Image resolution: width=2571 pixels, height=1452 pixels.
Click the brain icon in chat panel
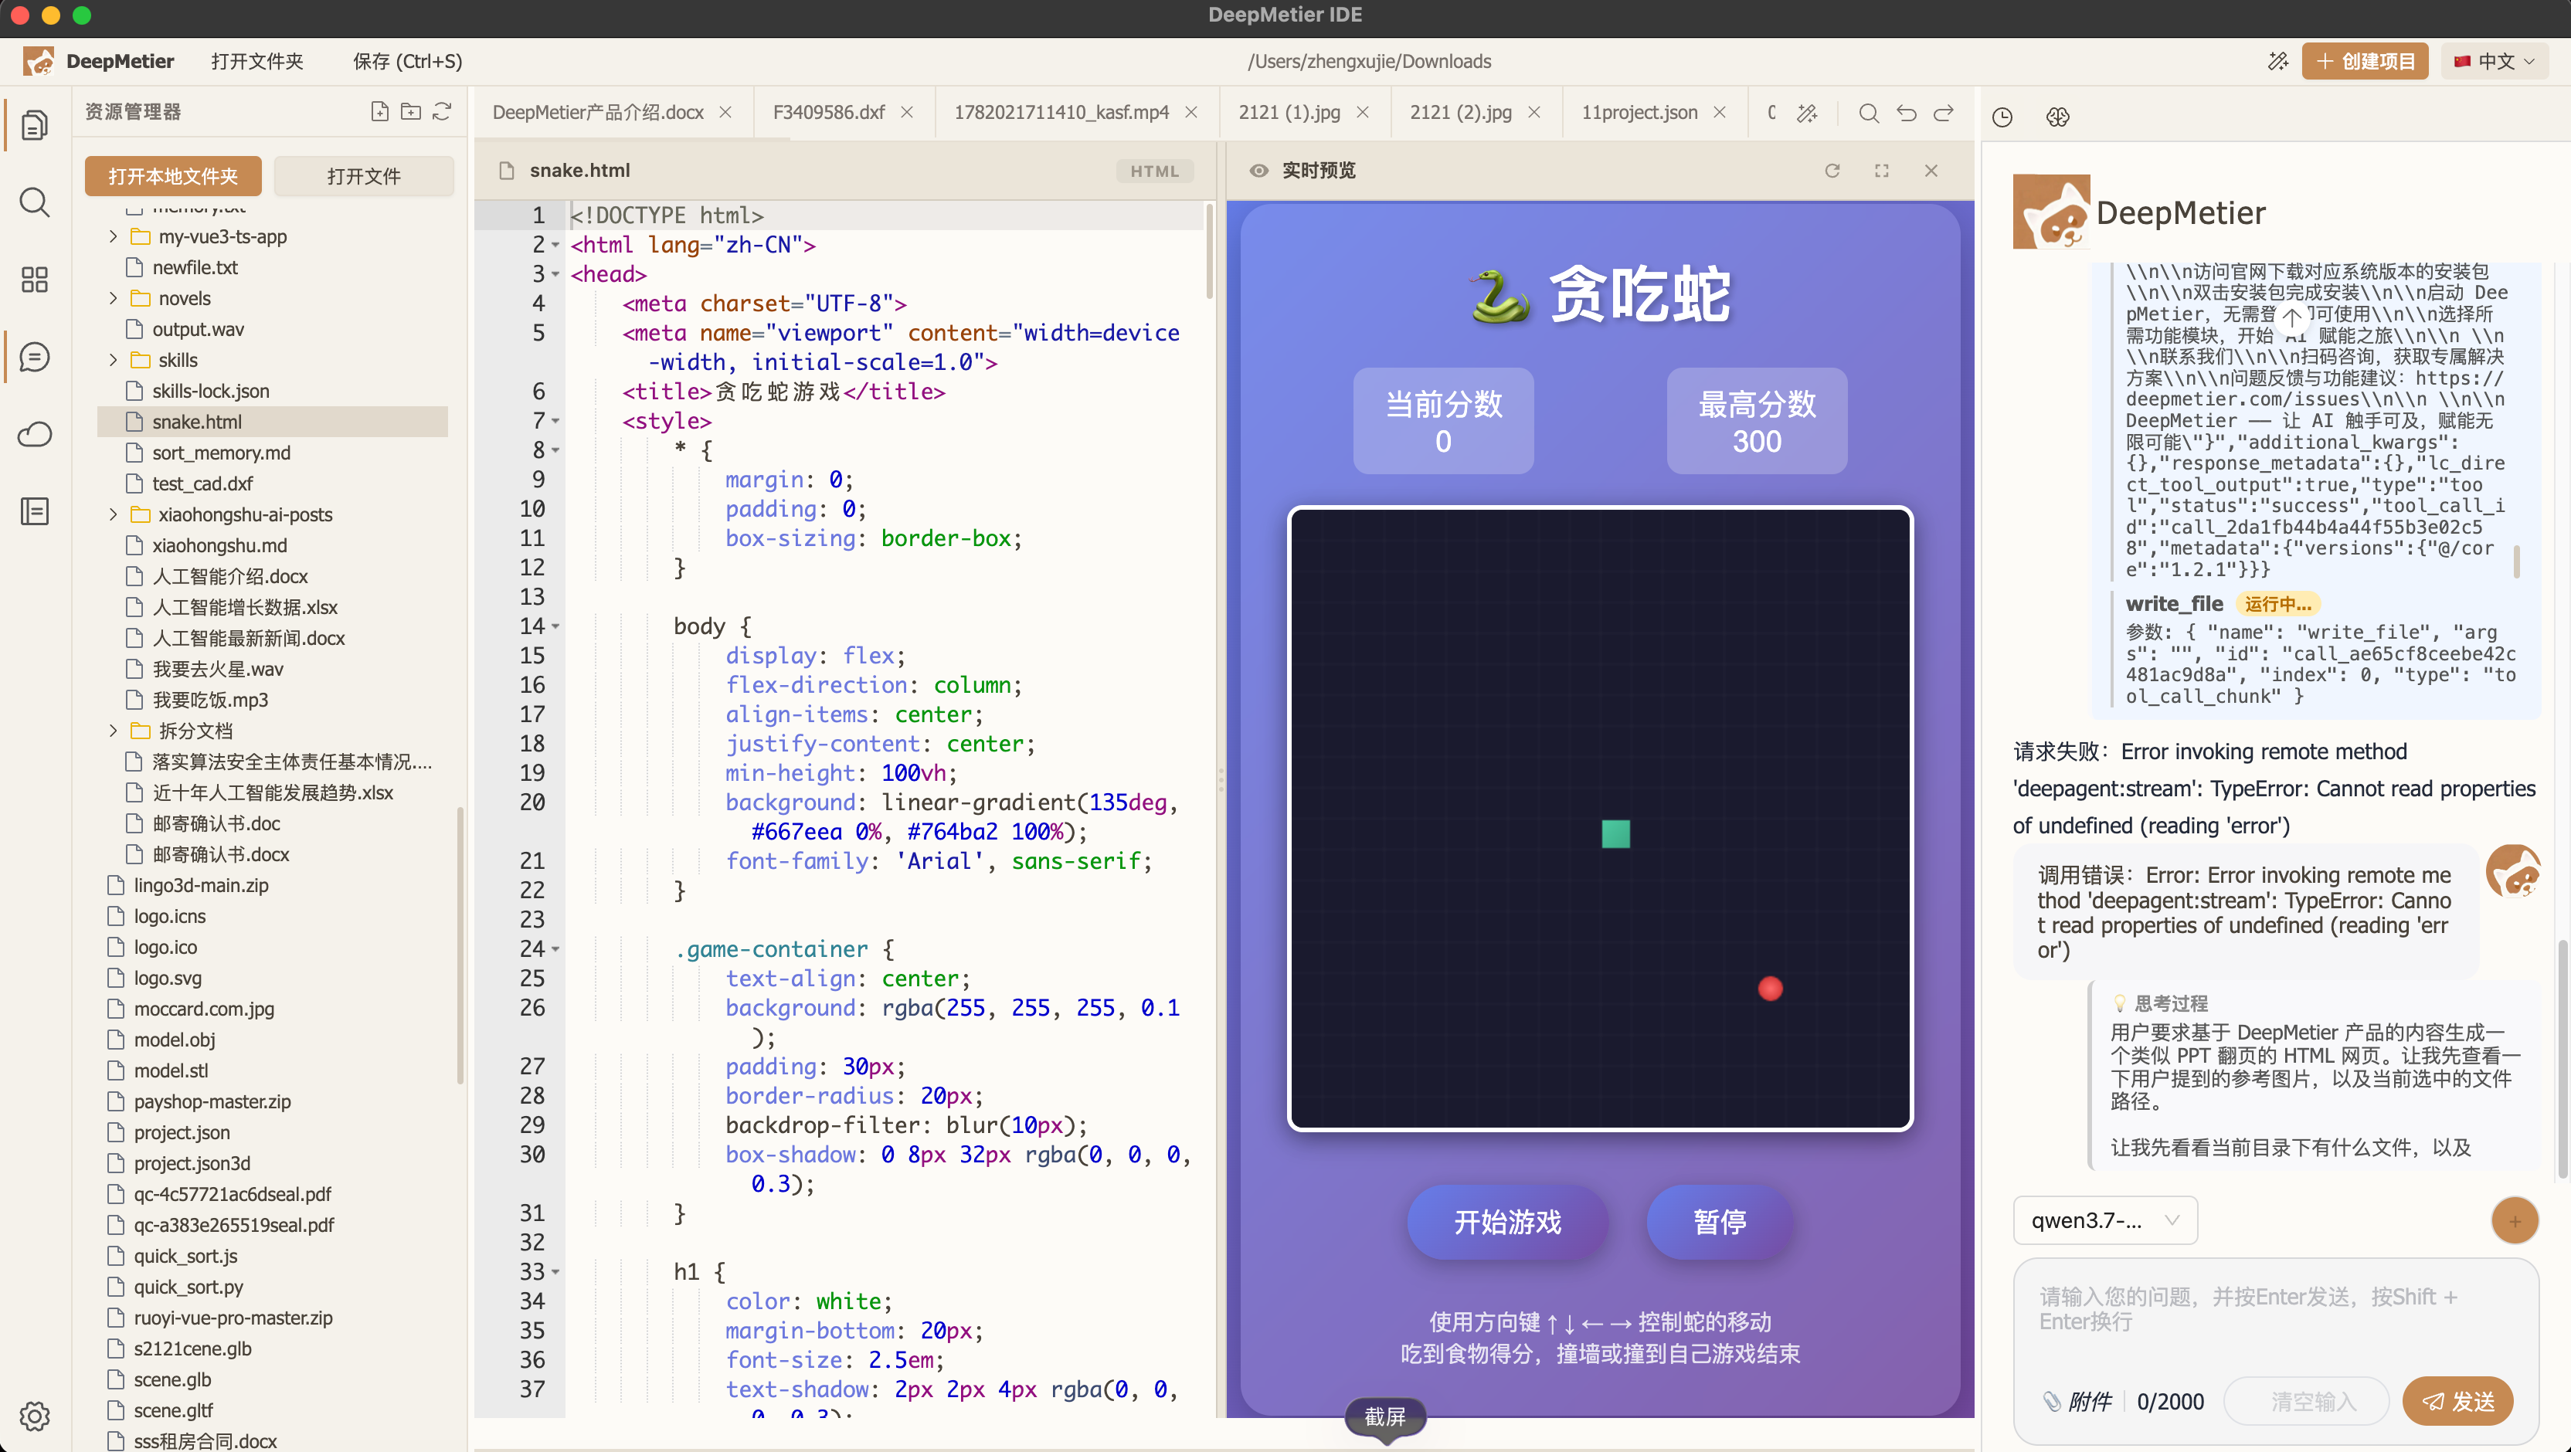point(2057,117)
